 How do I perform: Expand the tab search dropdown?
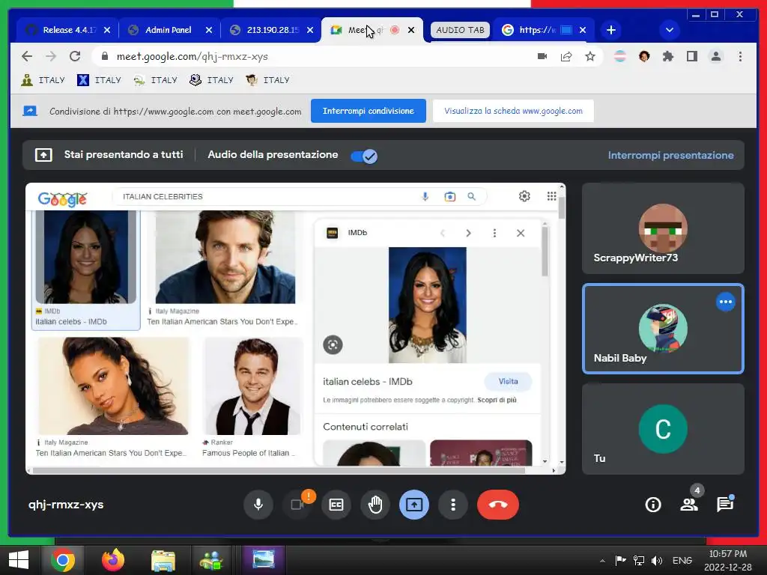tap(669, 30)
